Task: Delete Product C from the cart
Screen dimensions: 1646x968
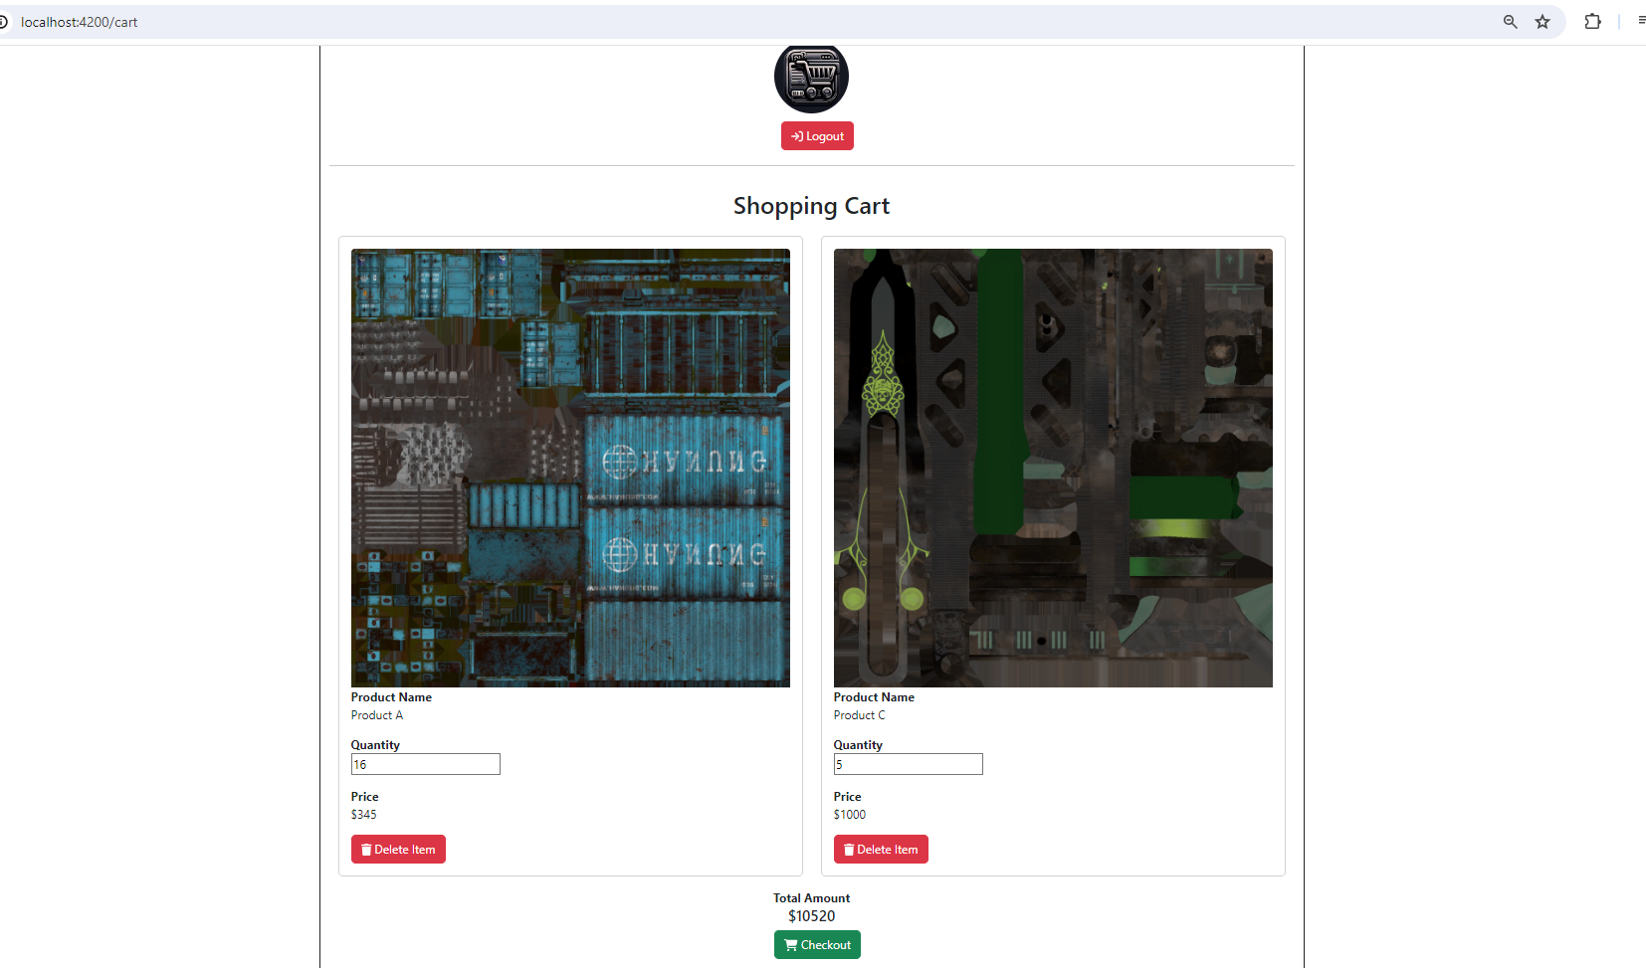Action: [881, 850]
